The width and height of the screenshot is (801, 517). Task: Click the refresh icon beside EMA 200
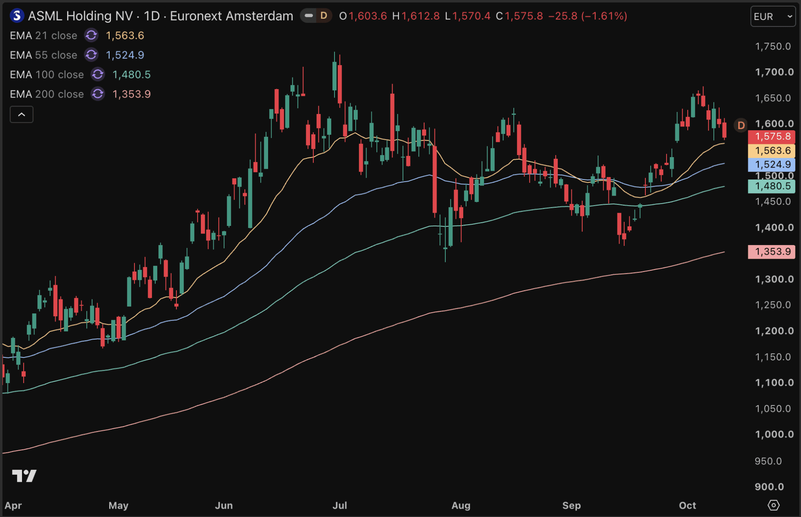[98, 94]
